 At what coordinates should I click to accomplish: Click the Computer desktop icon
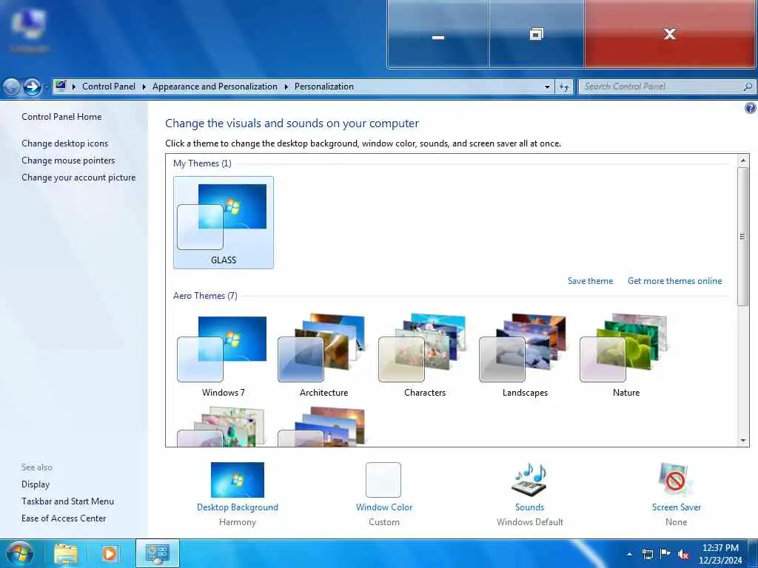[29, 30]
